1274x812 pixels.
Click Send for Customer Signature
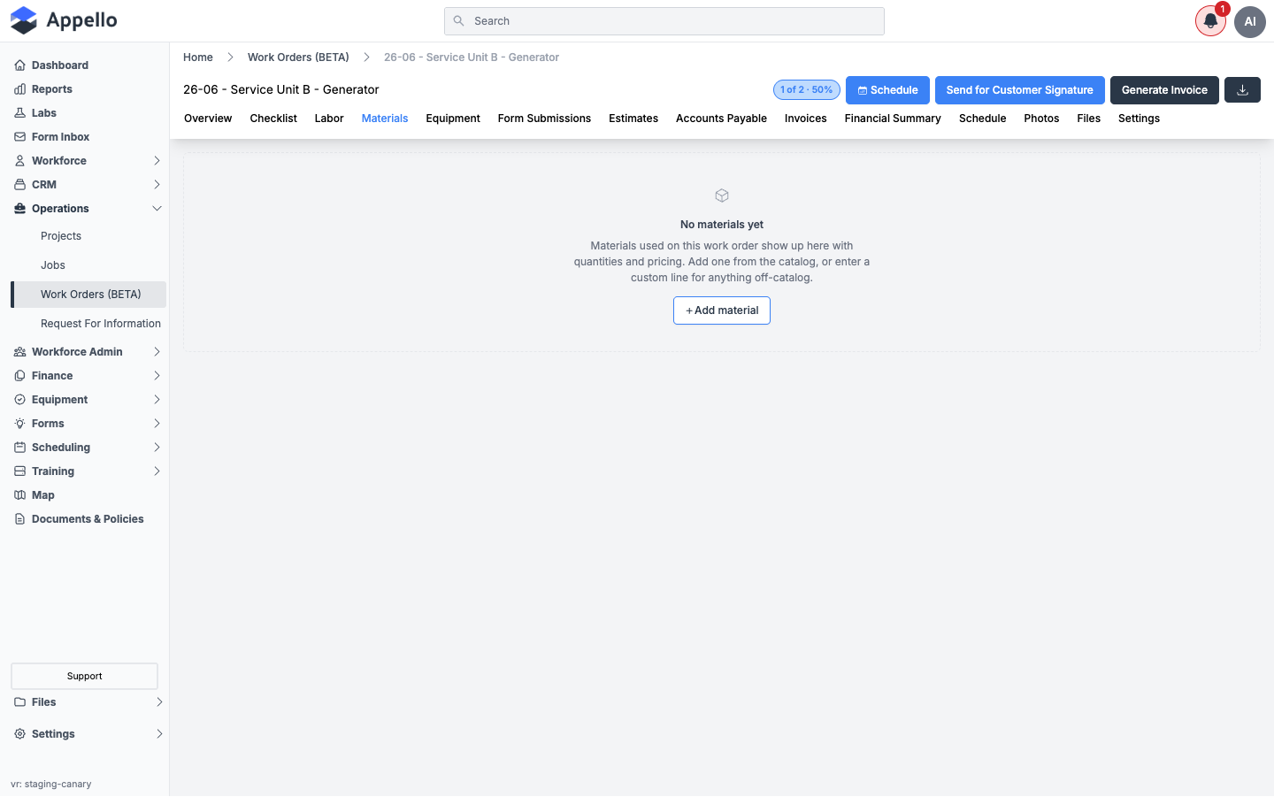tap(1020, 90)
